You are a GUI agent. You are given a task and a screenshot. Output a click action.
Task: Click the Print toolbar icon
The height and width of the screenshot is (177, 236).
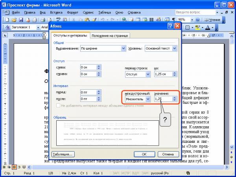pyautogui.click(x=43, y=20)
